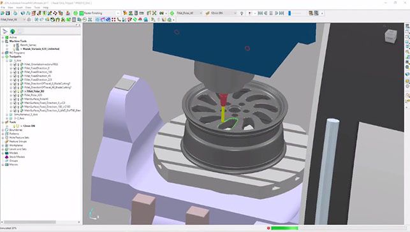Step simulation backward

[x=265, y=13]
